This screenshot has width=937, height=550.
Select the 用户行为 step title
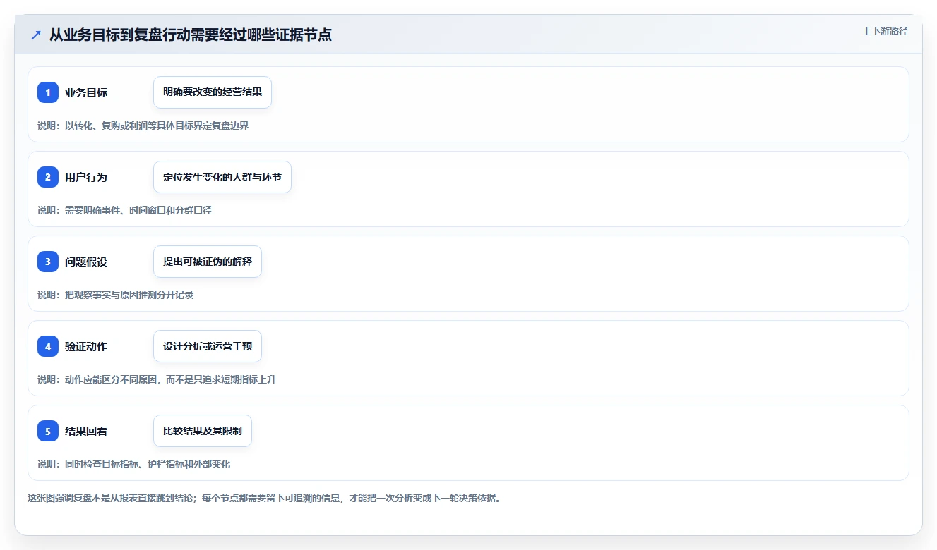[x=86, y=177]
